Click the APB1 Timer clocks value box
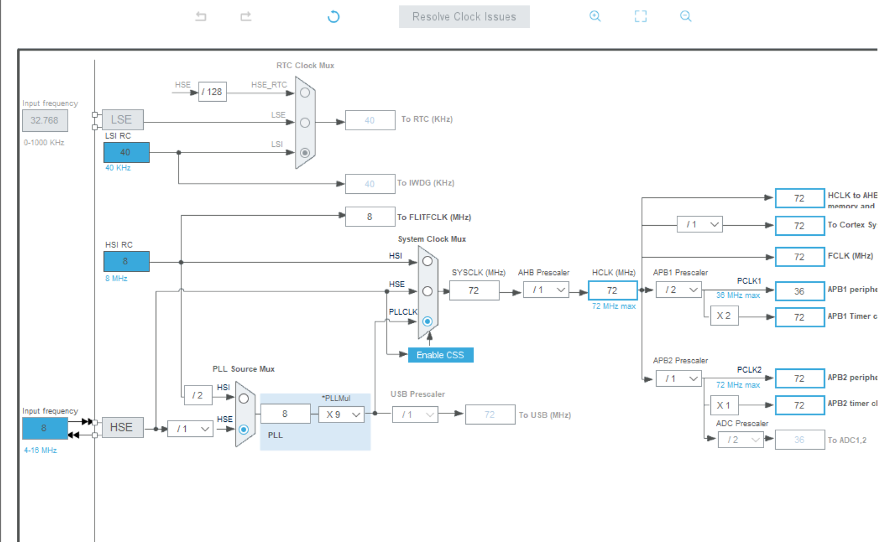 pyautogui.click(x=800, y=317)
